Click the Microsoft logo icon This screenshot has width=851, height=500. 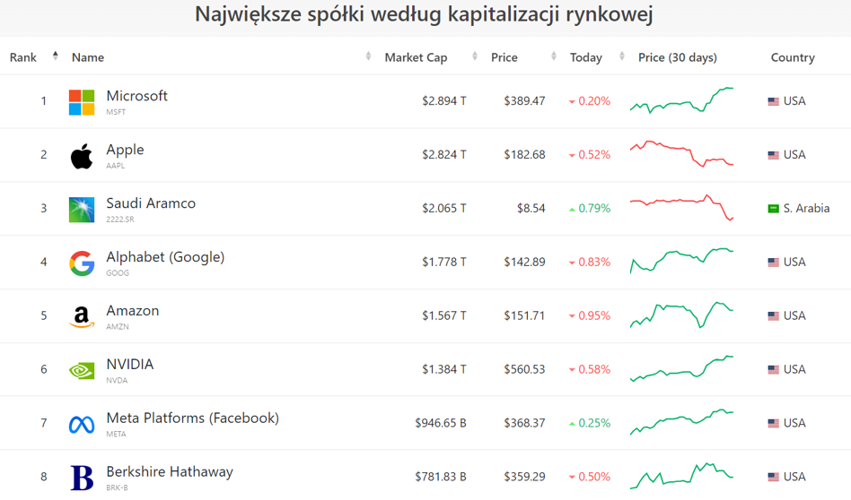pyautogui.click(x=82, y=102)
